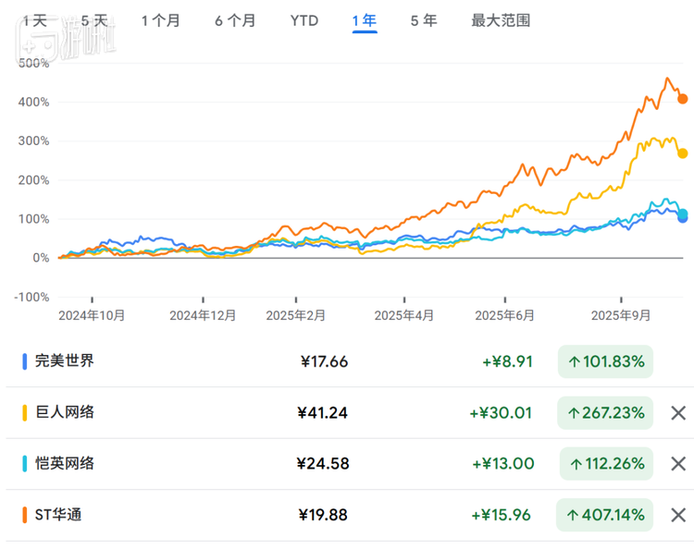Open the 完美世界 stock name
Image resolution: width=694 pixels, height=549 pixels.
pos(64,361)
